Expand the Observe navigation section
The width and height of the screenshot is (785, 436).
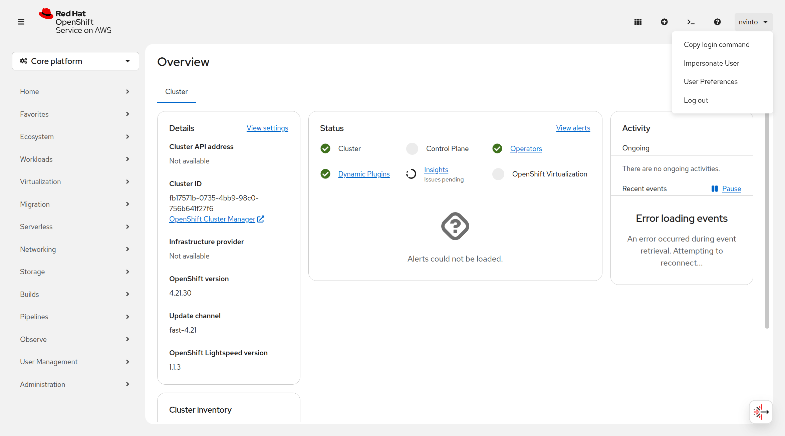(75, 339)
